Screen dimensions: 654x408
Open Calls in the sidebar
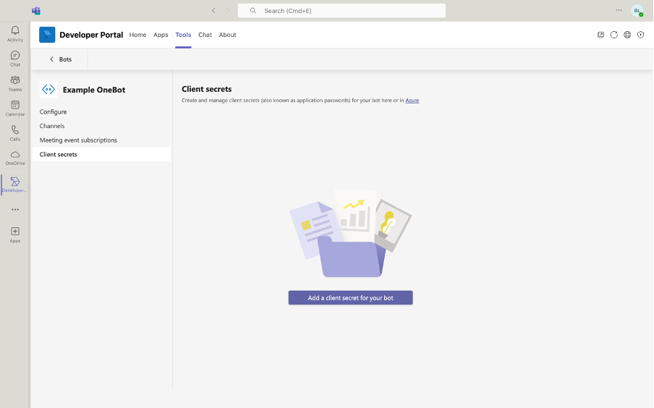pos(15,133)
